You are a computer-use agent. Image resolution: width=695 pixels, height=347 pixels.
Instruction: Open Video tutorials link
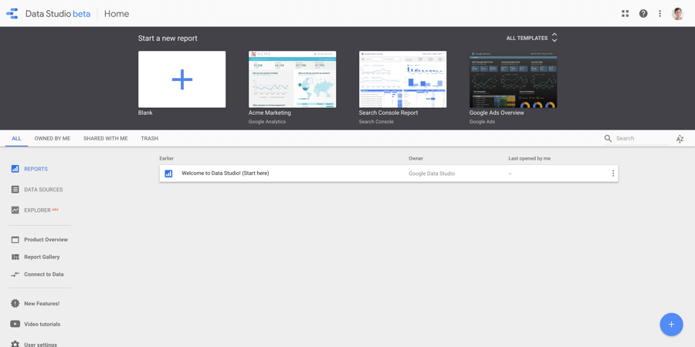click(42, 324)
